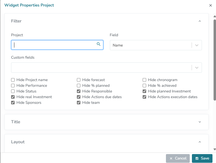
Task: Uncheck the Hide Sponsors checkbox
Action: [13, 103]
